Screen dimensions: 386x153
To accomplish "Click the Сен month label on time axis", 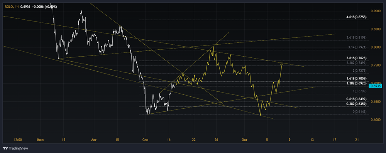I will point(145,140).
